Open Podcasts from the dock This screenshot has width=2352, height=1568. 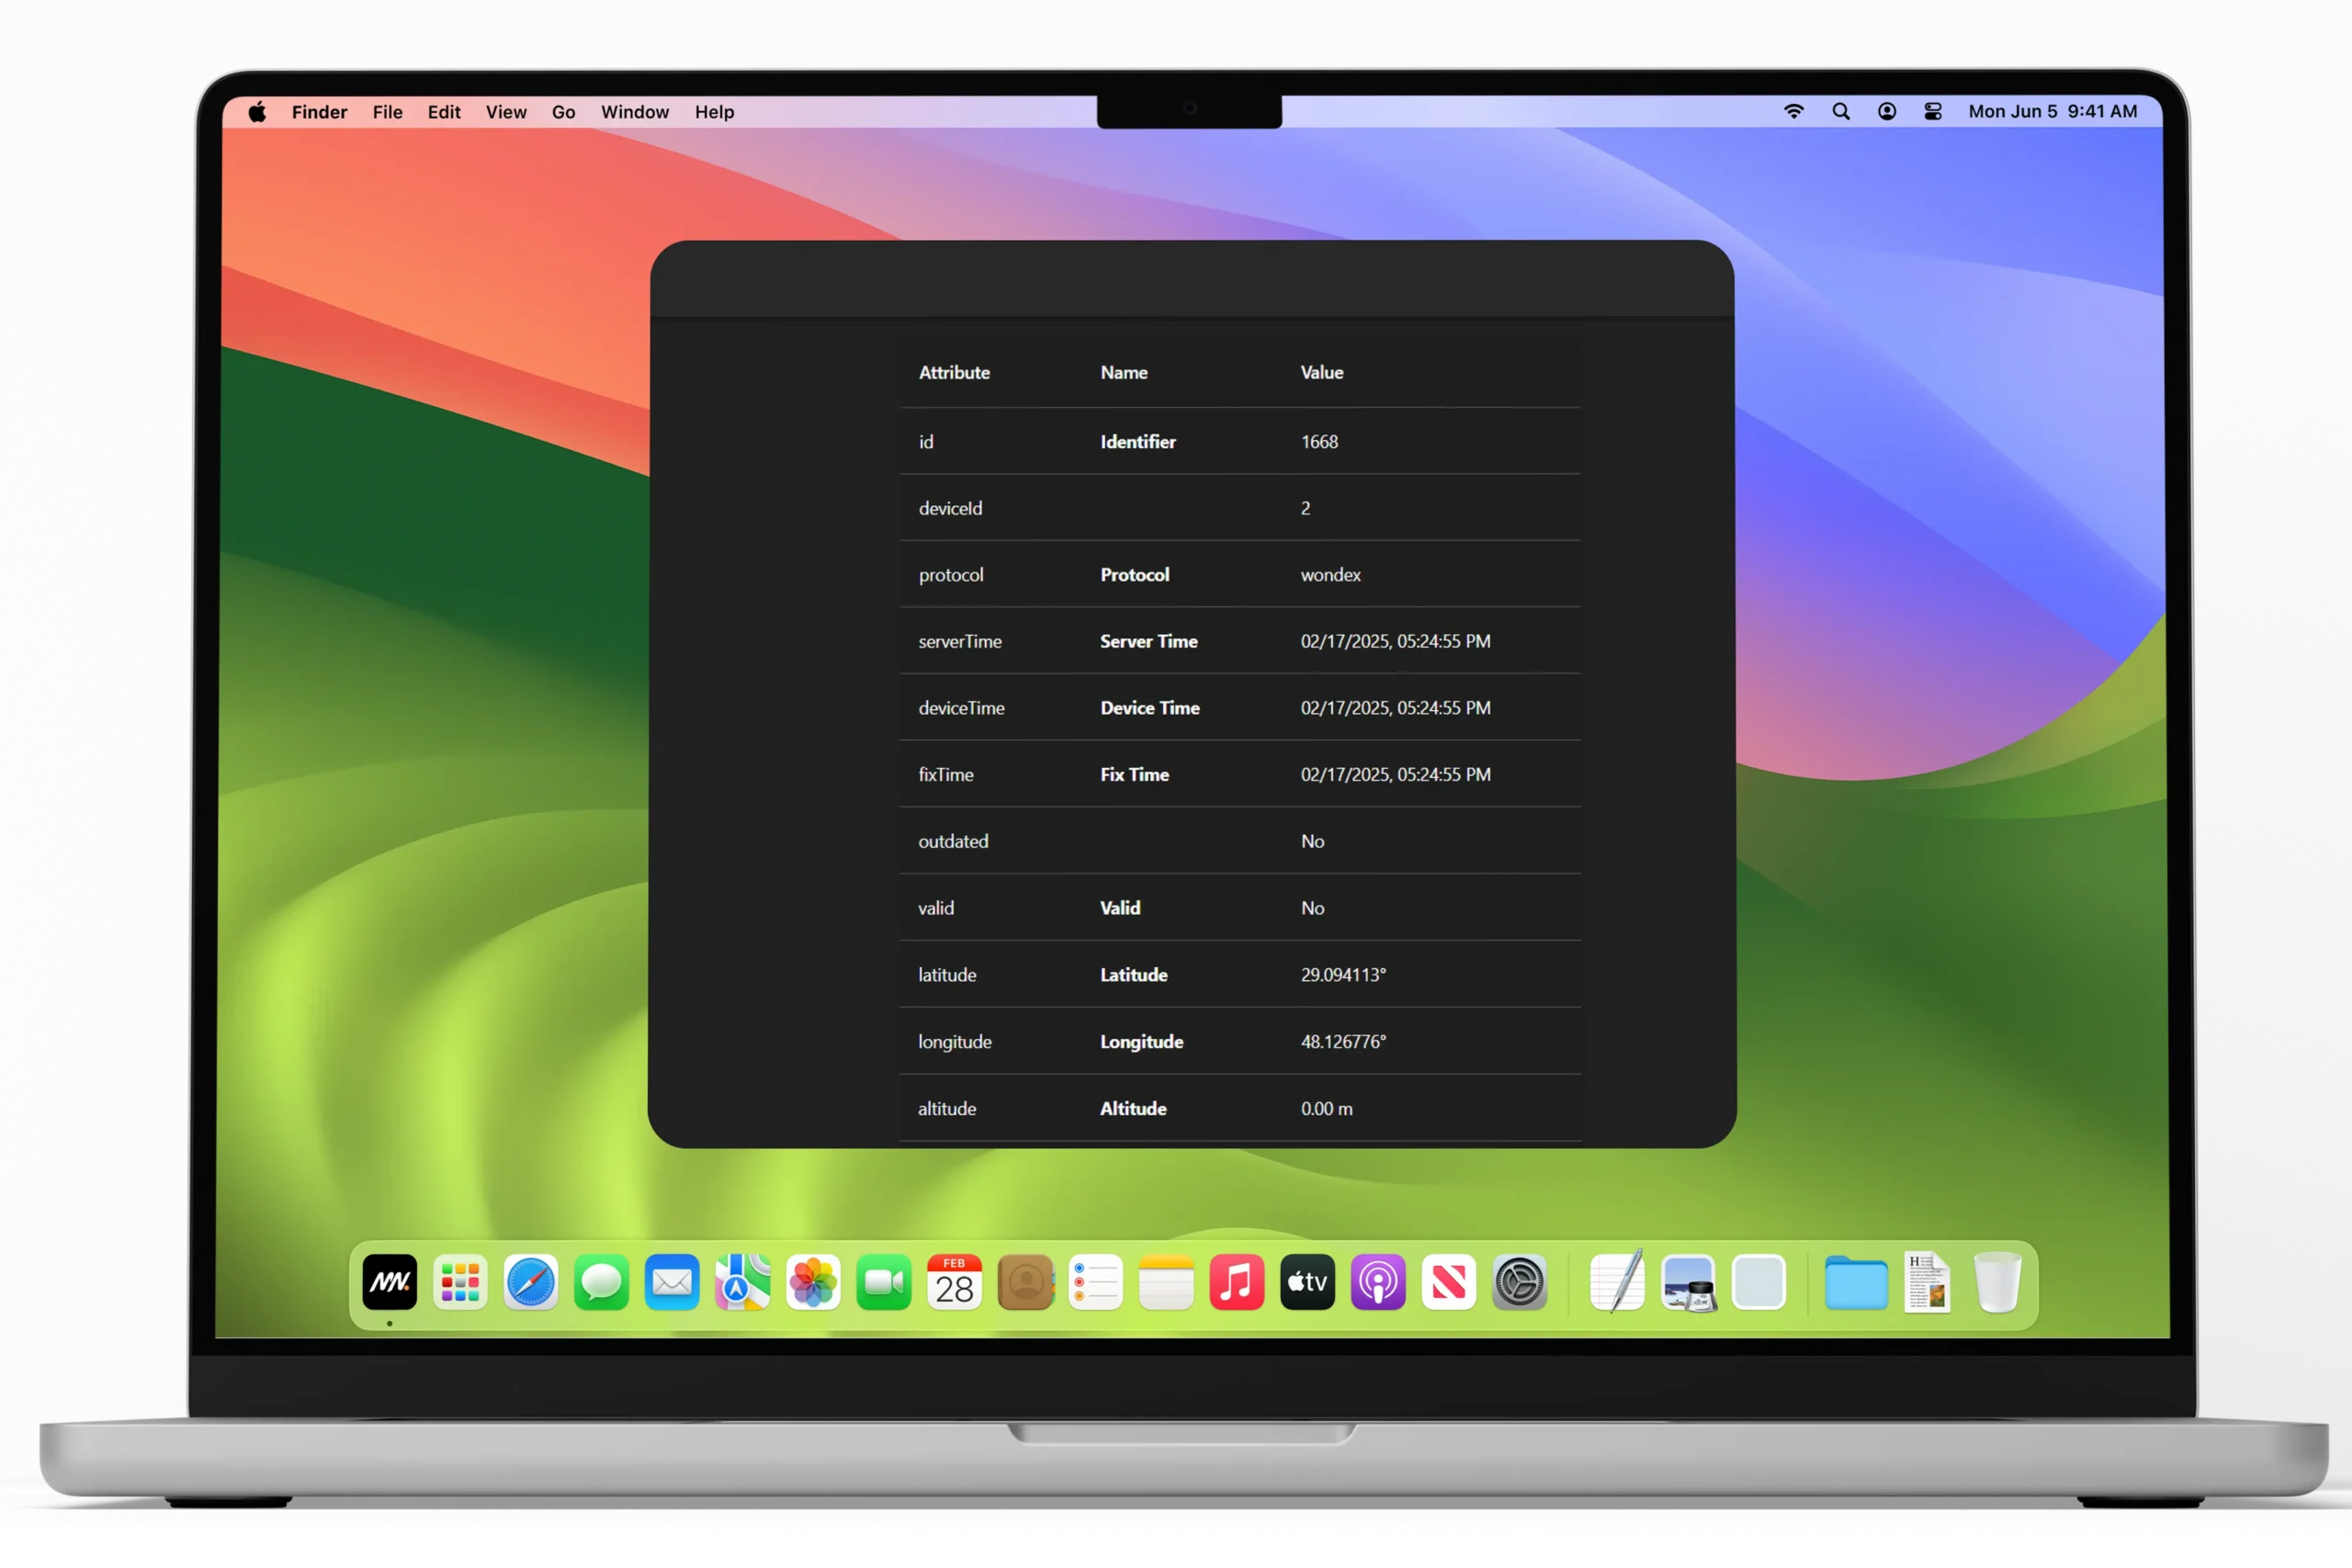tap(1379, 1281)
